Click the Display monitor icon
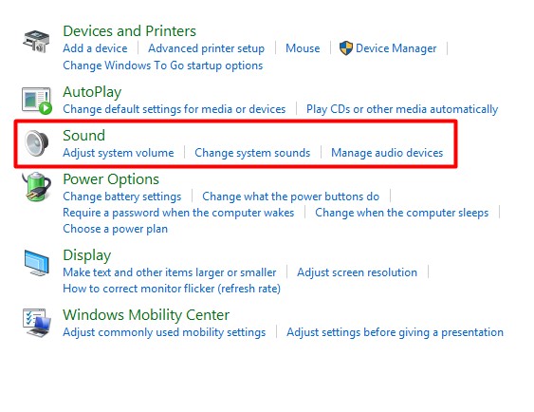 tap(37, 263)
